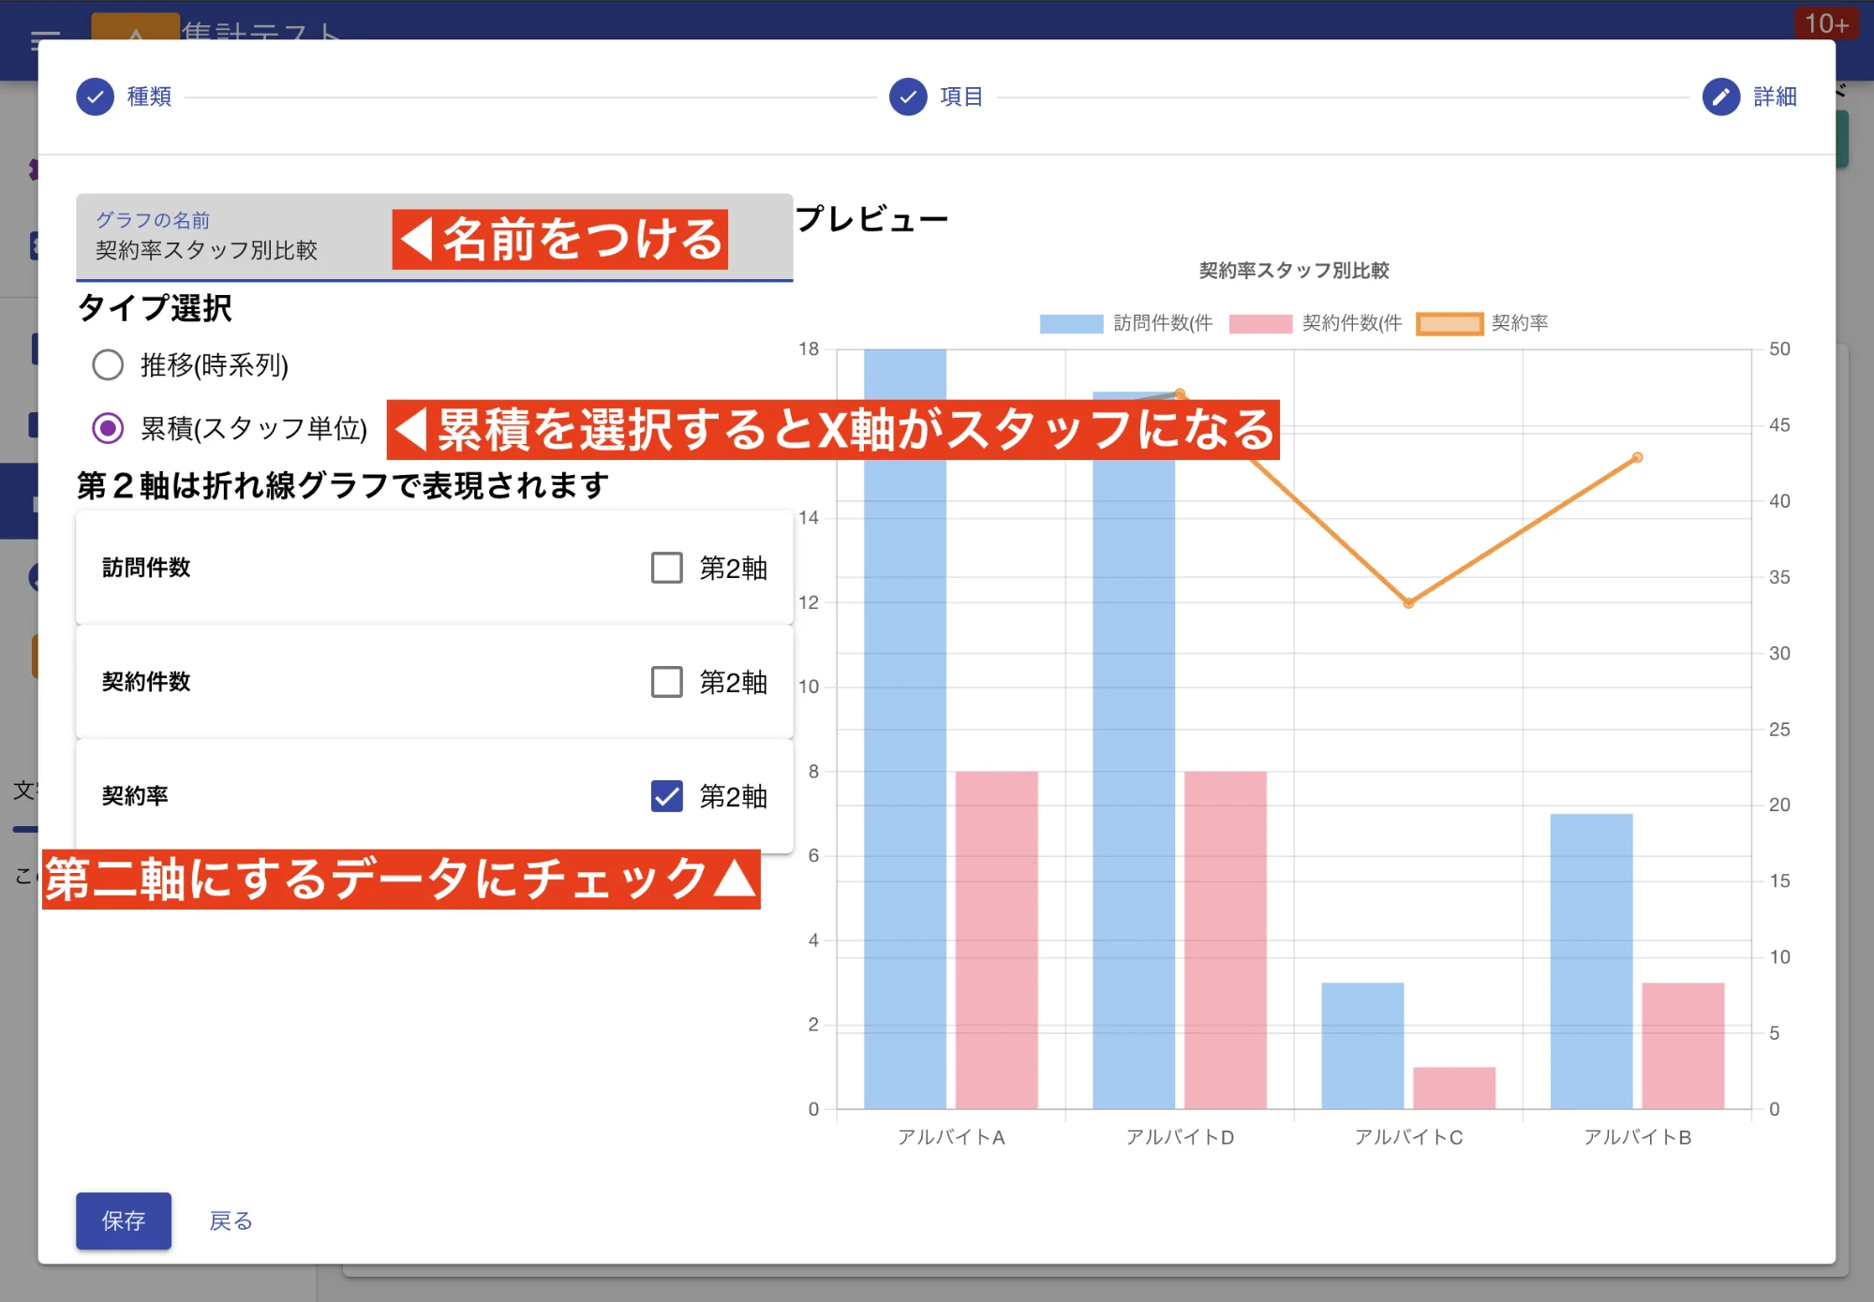1874x1302 pixels.
Task: Select the 推移(時系列) radio option
Action: pyautogui.click(x=109, y=366)
